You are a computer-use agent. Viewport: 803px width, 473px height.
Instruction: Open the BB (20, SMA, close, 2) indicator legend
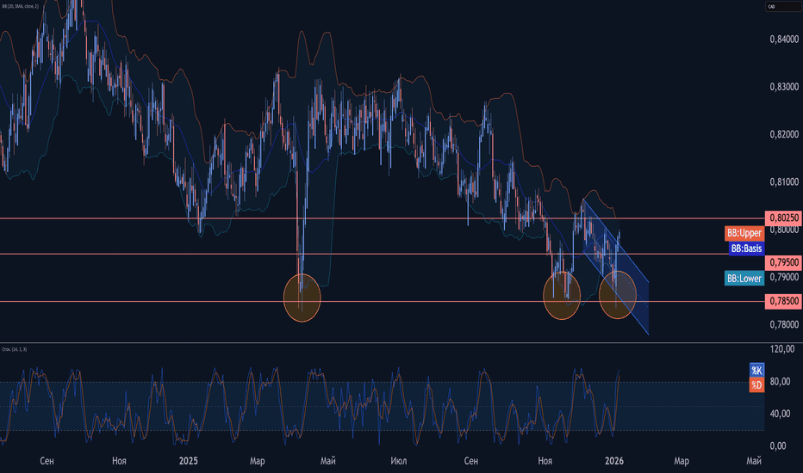pos(20,6)
